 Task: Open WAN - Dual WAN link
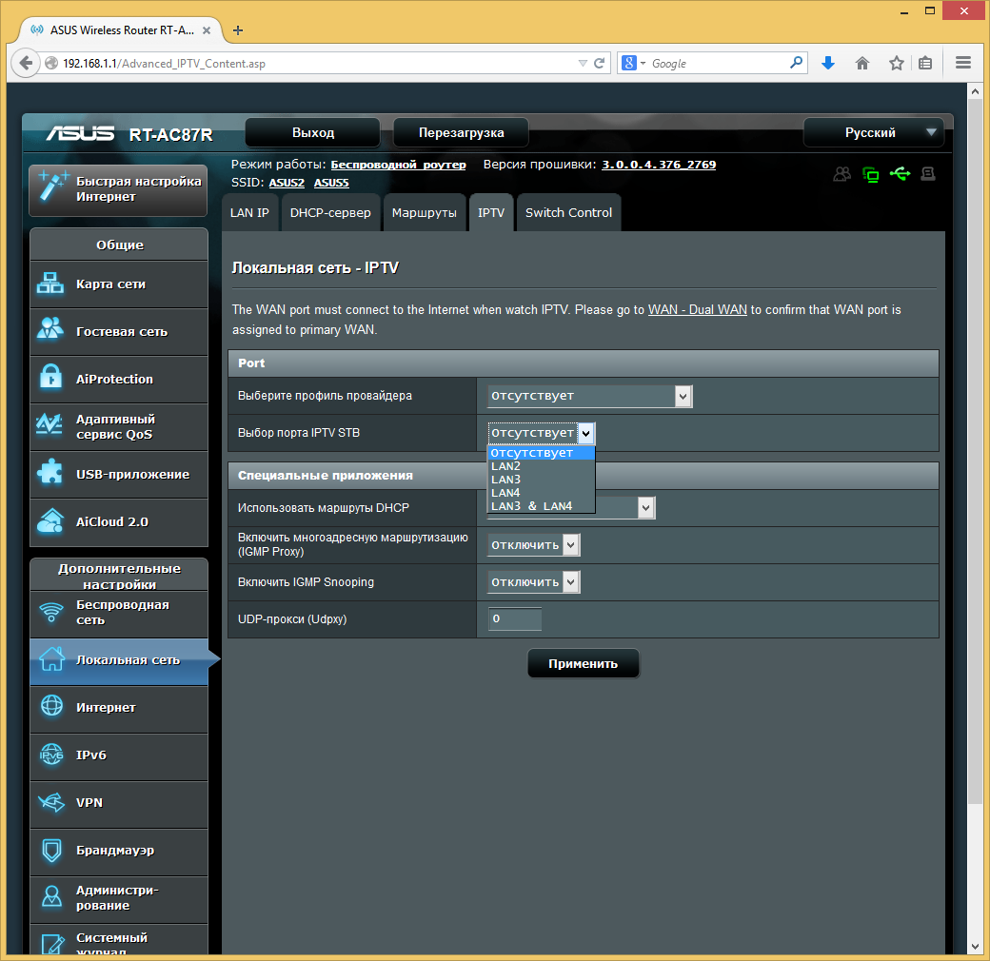point(697,310)
